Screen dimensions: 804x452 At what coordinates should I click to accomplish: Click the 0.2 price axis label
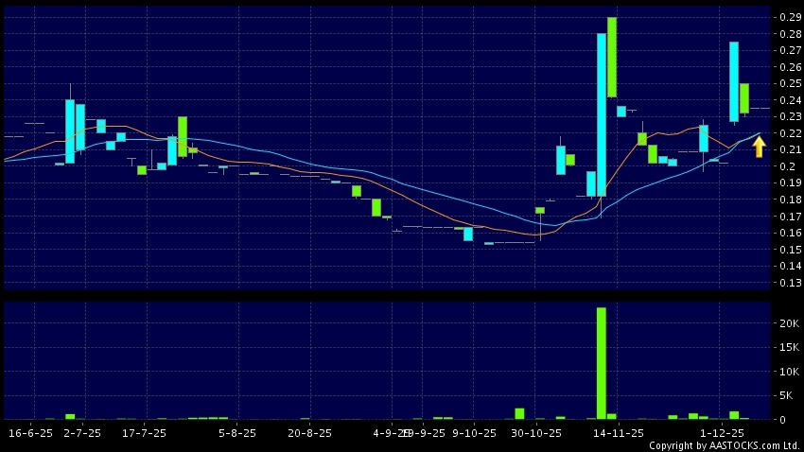[786, 166]
